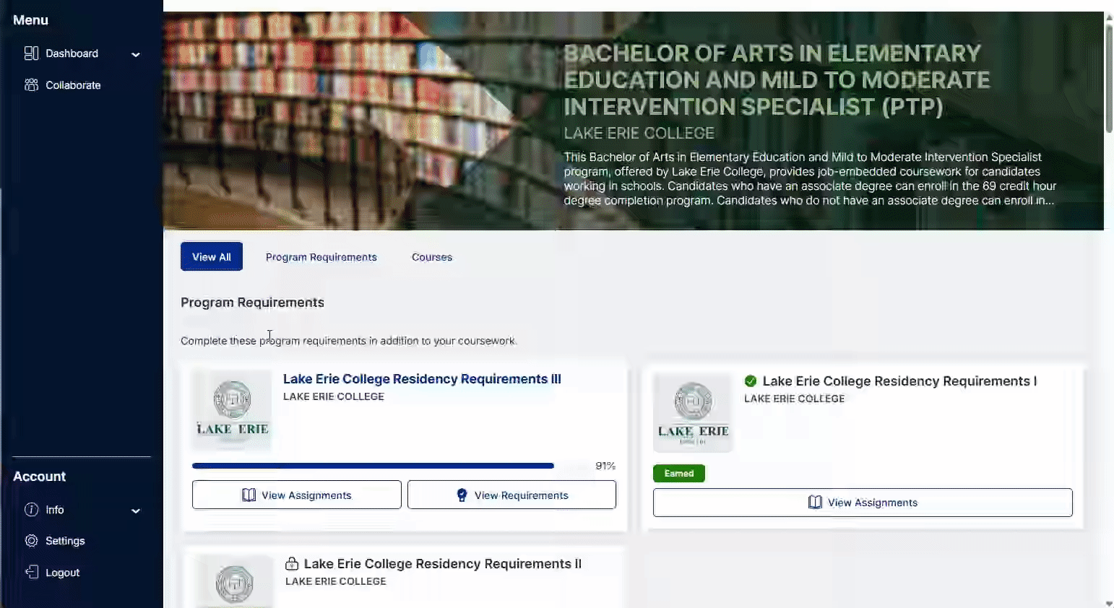Click the green Earned status badge

coord(679,474)
